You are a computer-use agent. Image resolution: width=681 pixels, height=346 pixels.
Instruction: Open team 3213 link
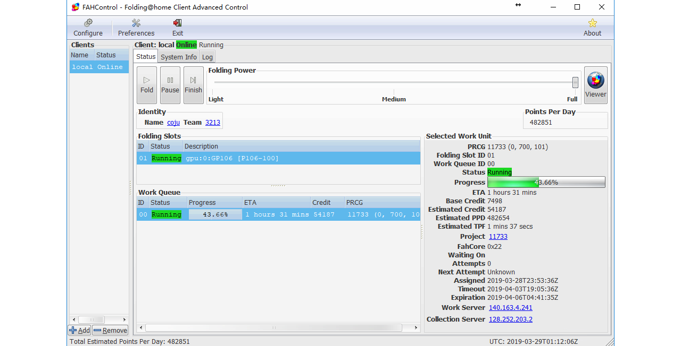(x=213, y=123)
